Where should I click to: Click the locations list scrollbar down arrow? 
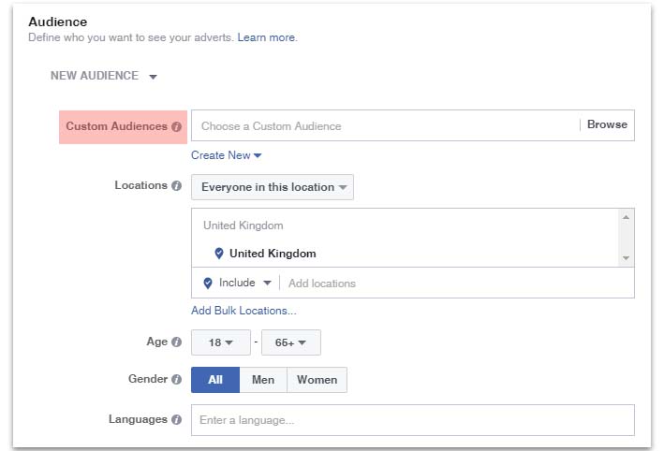[626, 257]
